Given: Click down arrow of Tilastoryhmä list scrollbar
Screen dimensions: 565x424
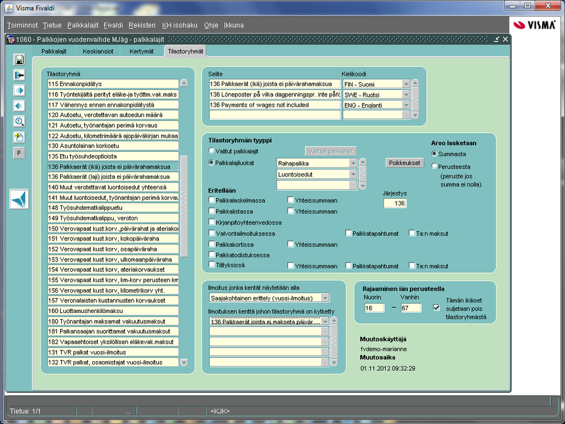Looking at the screenshot, I should pyautogui.click(x=184, y=362).
